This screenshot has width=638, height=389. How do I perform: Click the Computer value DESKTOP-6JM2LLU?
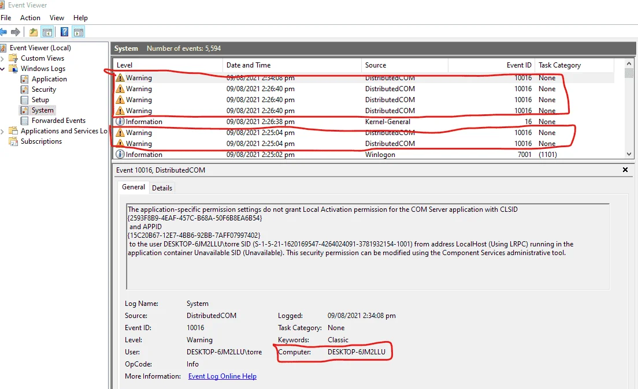click(357, 352)
